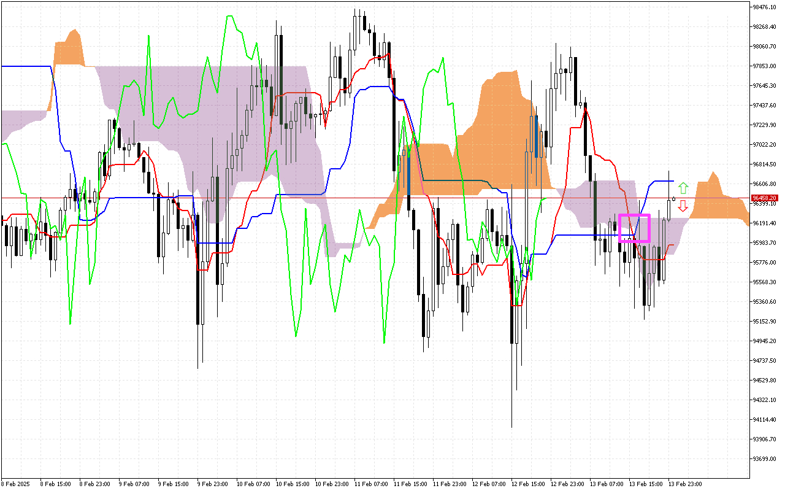
Task: Click the 96606.80 price axis label
Action: (765, 184)
